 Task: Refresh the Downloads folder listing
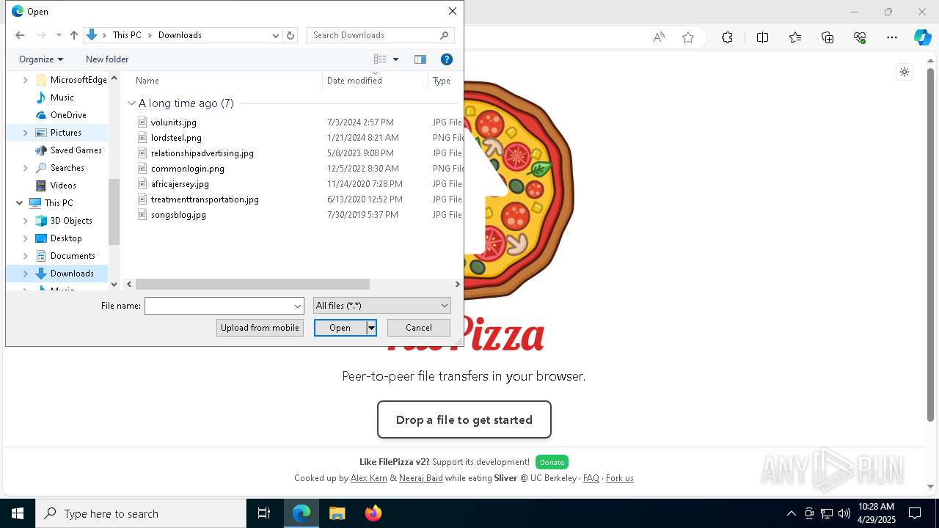pos(291,35)
